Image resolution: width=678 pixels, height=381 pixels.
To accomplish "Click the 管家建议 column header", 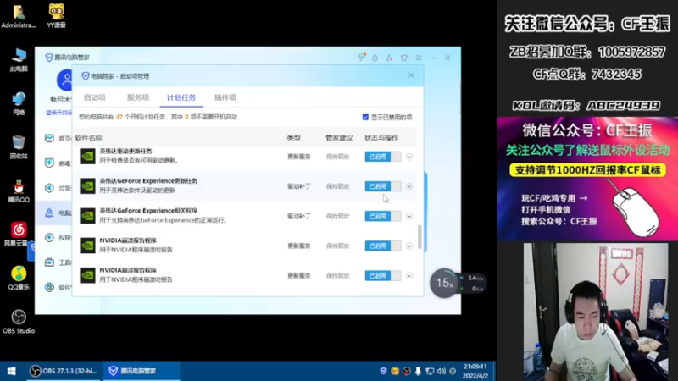I will click(x=339, y=138).
